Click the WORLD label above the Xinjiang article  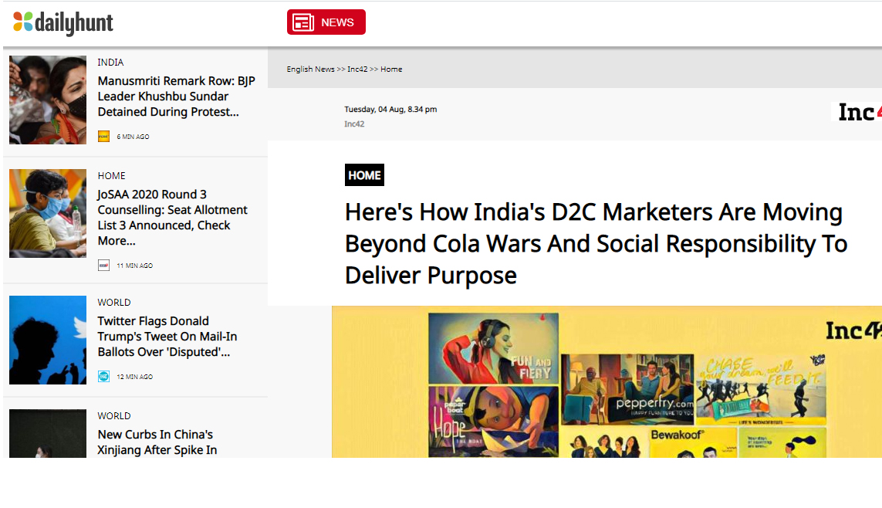pyautogui.click(x=114, y=416)
